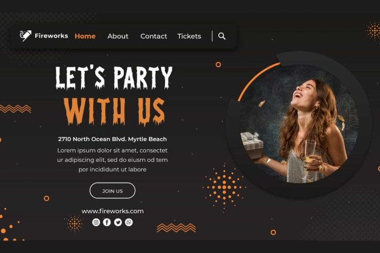Click the circular photo of laughing woman
Viewport: 380px width, 253px height.
tap(298, 124)
